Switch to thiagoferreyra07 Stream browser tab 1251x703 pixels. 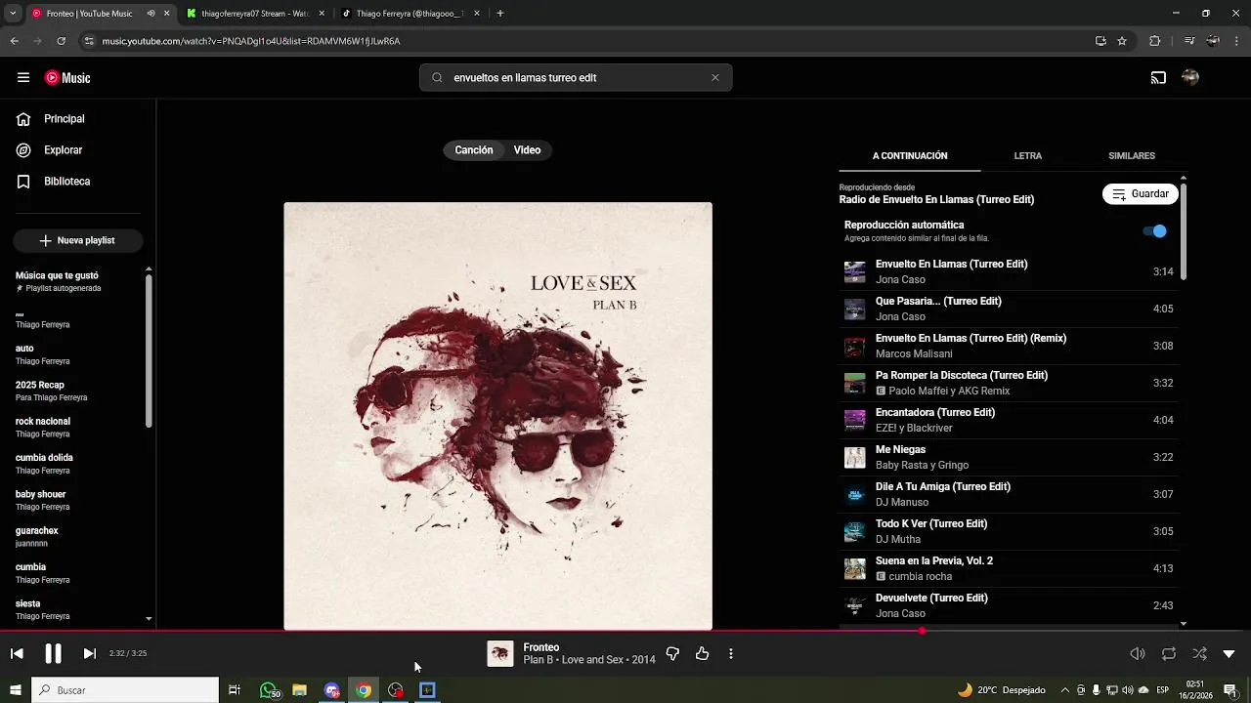tap(256, 14)
